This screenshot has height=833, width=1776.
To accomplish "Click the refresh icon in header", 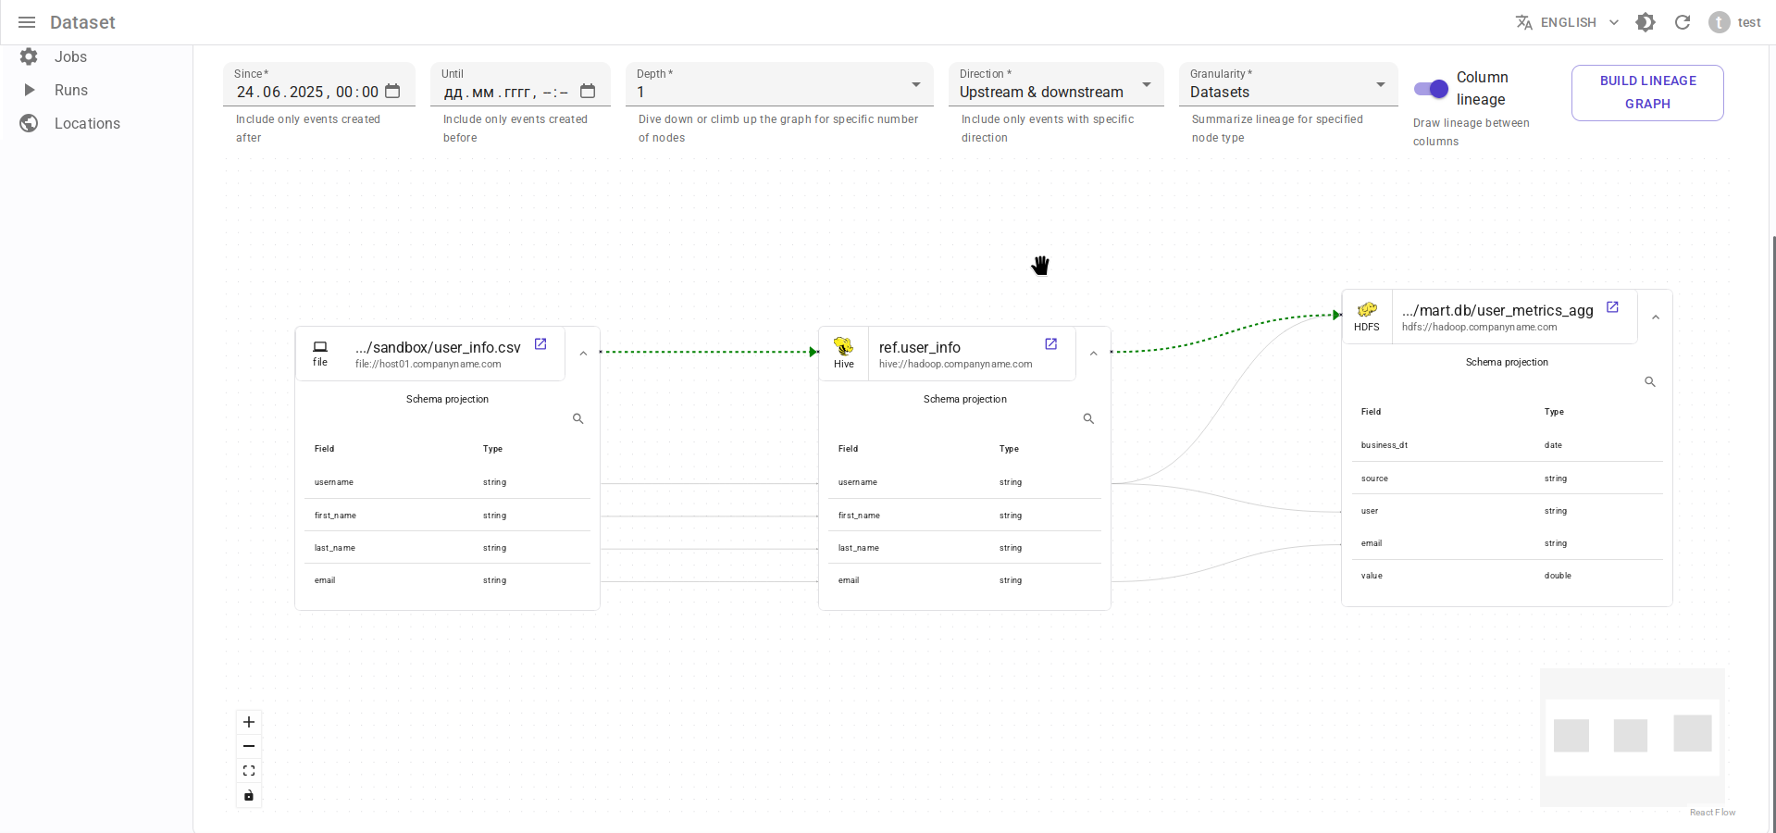I will coord(1682,22).
